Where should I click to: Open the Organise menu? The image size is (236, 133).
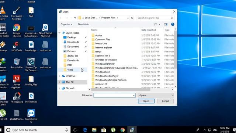coord(66,24)
